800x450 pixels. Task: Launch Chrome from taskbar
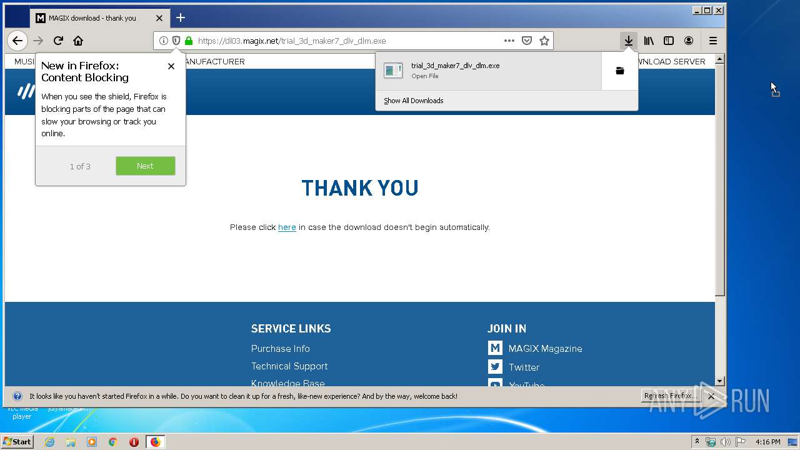pyautogui.click(x=112, y=442)
